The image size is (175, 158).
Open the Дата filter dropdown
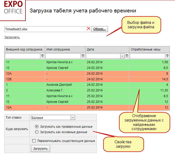[122, 56]
